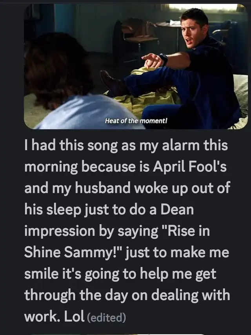Click the "(edited)" label after Lol

coord(106,317)
